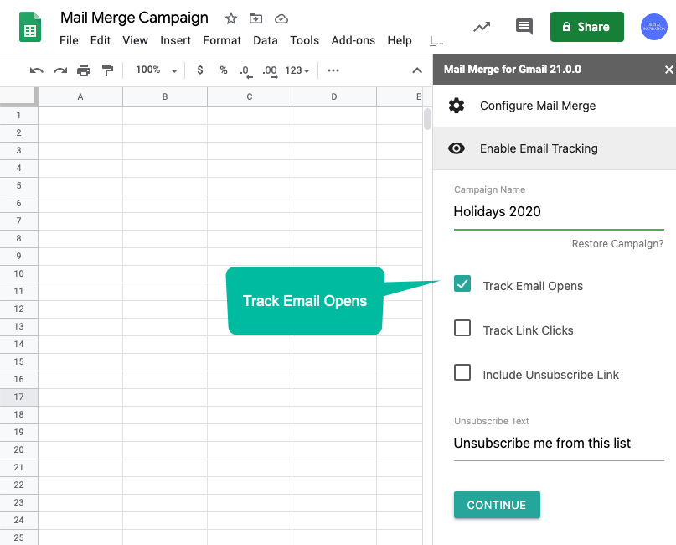Screen dimensions: 676x545
Task: Close the Mail Merge for Gmail sidebar
Action: coord(668,70)
